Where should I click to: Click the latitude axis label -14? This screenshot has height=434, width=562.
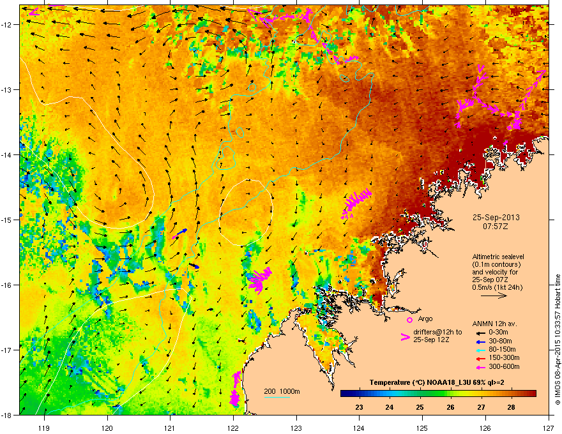point(7,154)
